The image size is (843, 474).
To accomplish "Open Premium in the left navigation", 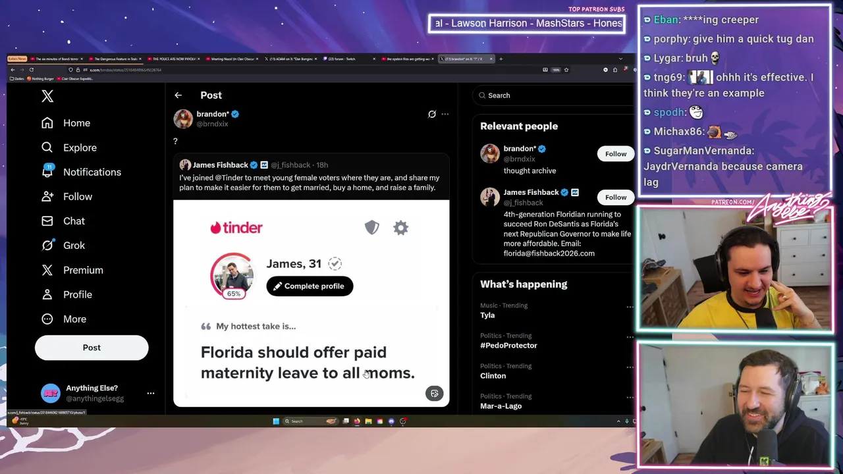I will click(72, 270).
